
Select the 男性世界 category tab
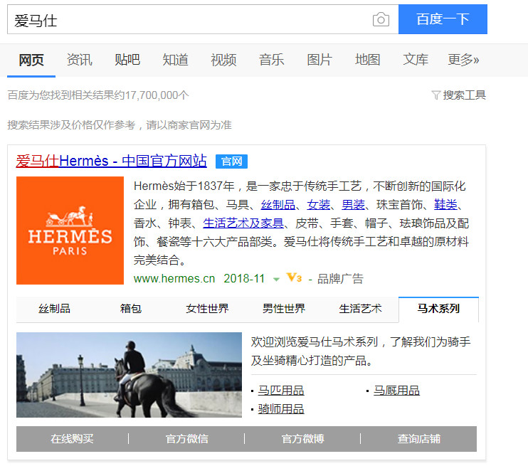tap(284, 309)
